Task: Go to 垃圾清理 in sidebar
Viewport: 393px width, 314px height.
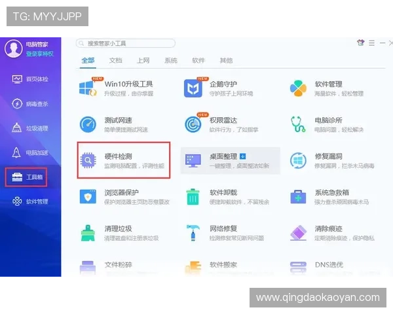Action: point(30,128)
